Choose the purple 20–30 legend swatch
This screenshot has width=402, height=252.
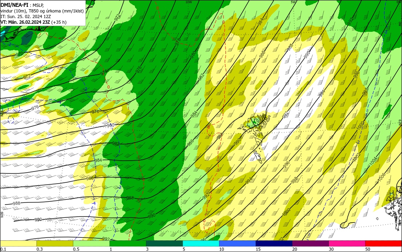pyautogui.click(x=310, y=243)
